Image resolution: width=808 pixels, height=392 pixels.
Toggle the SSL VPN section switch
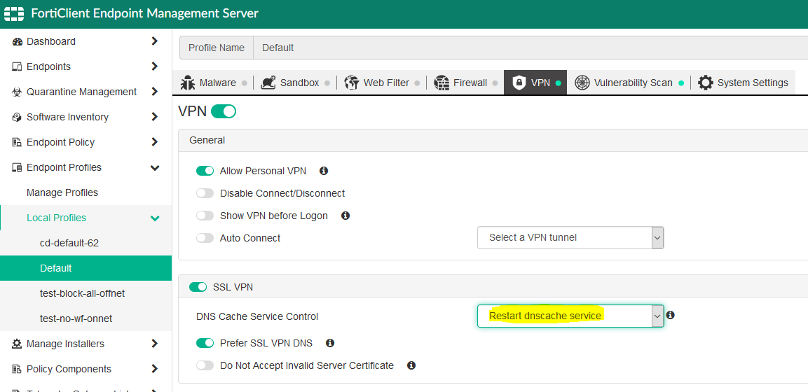pyautogui.click(x=198, y=287)
